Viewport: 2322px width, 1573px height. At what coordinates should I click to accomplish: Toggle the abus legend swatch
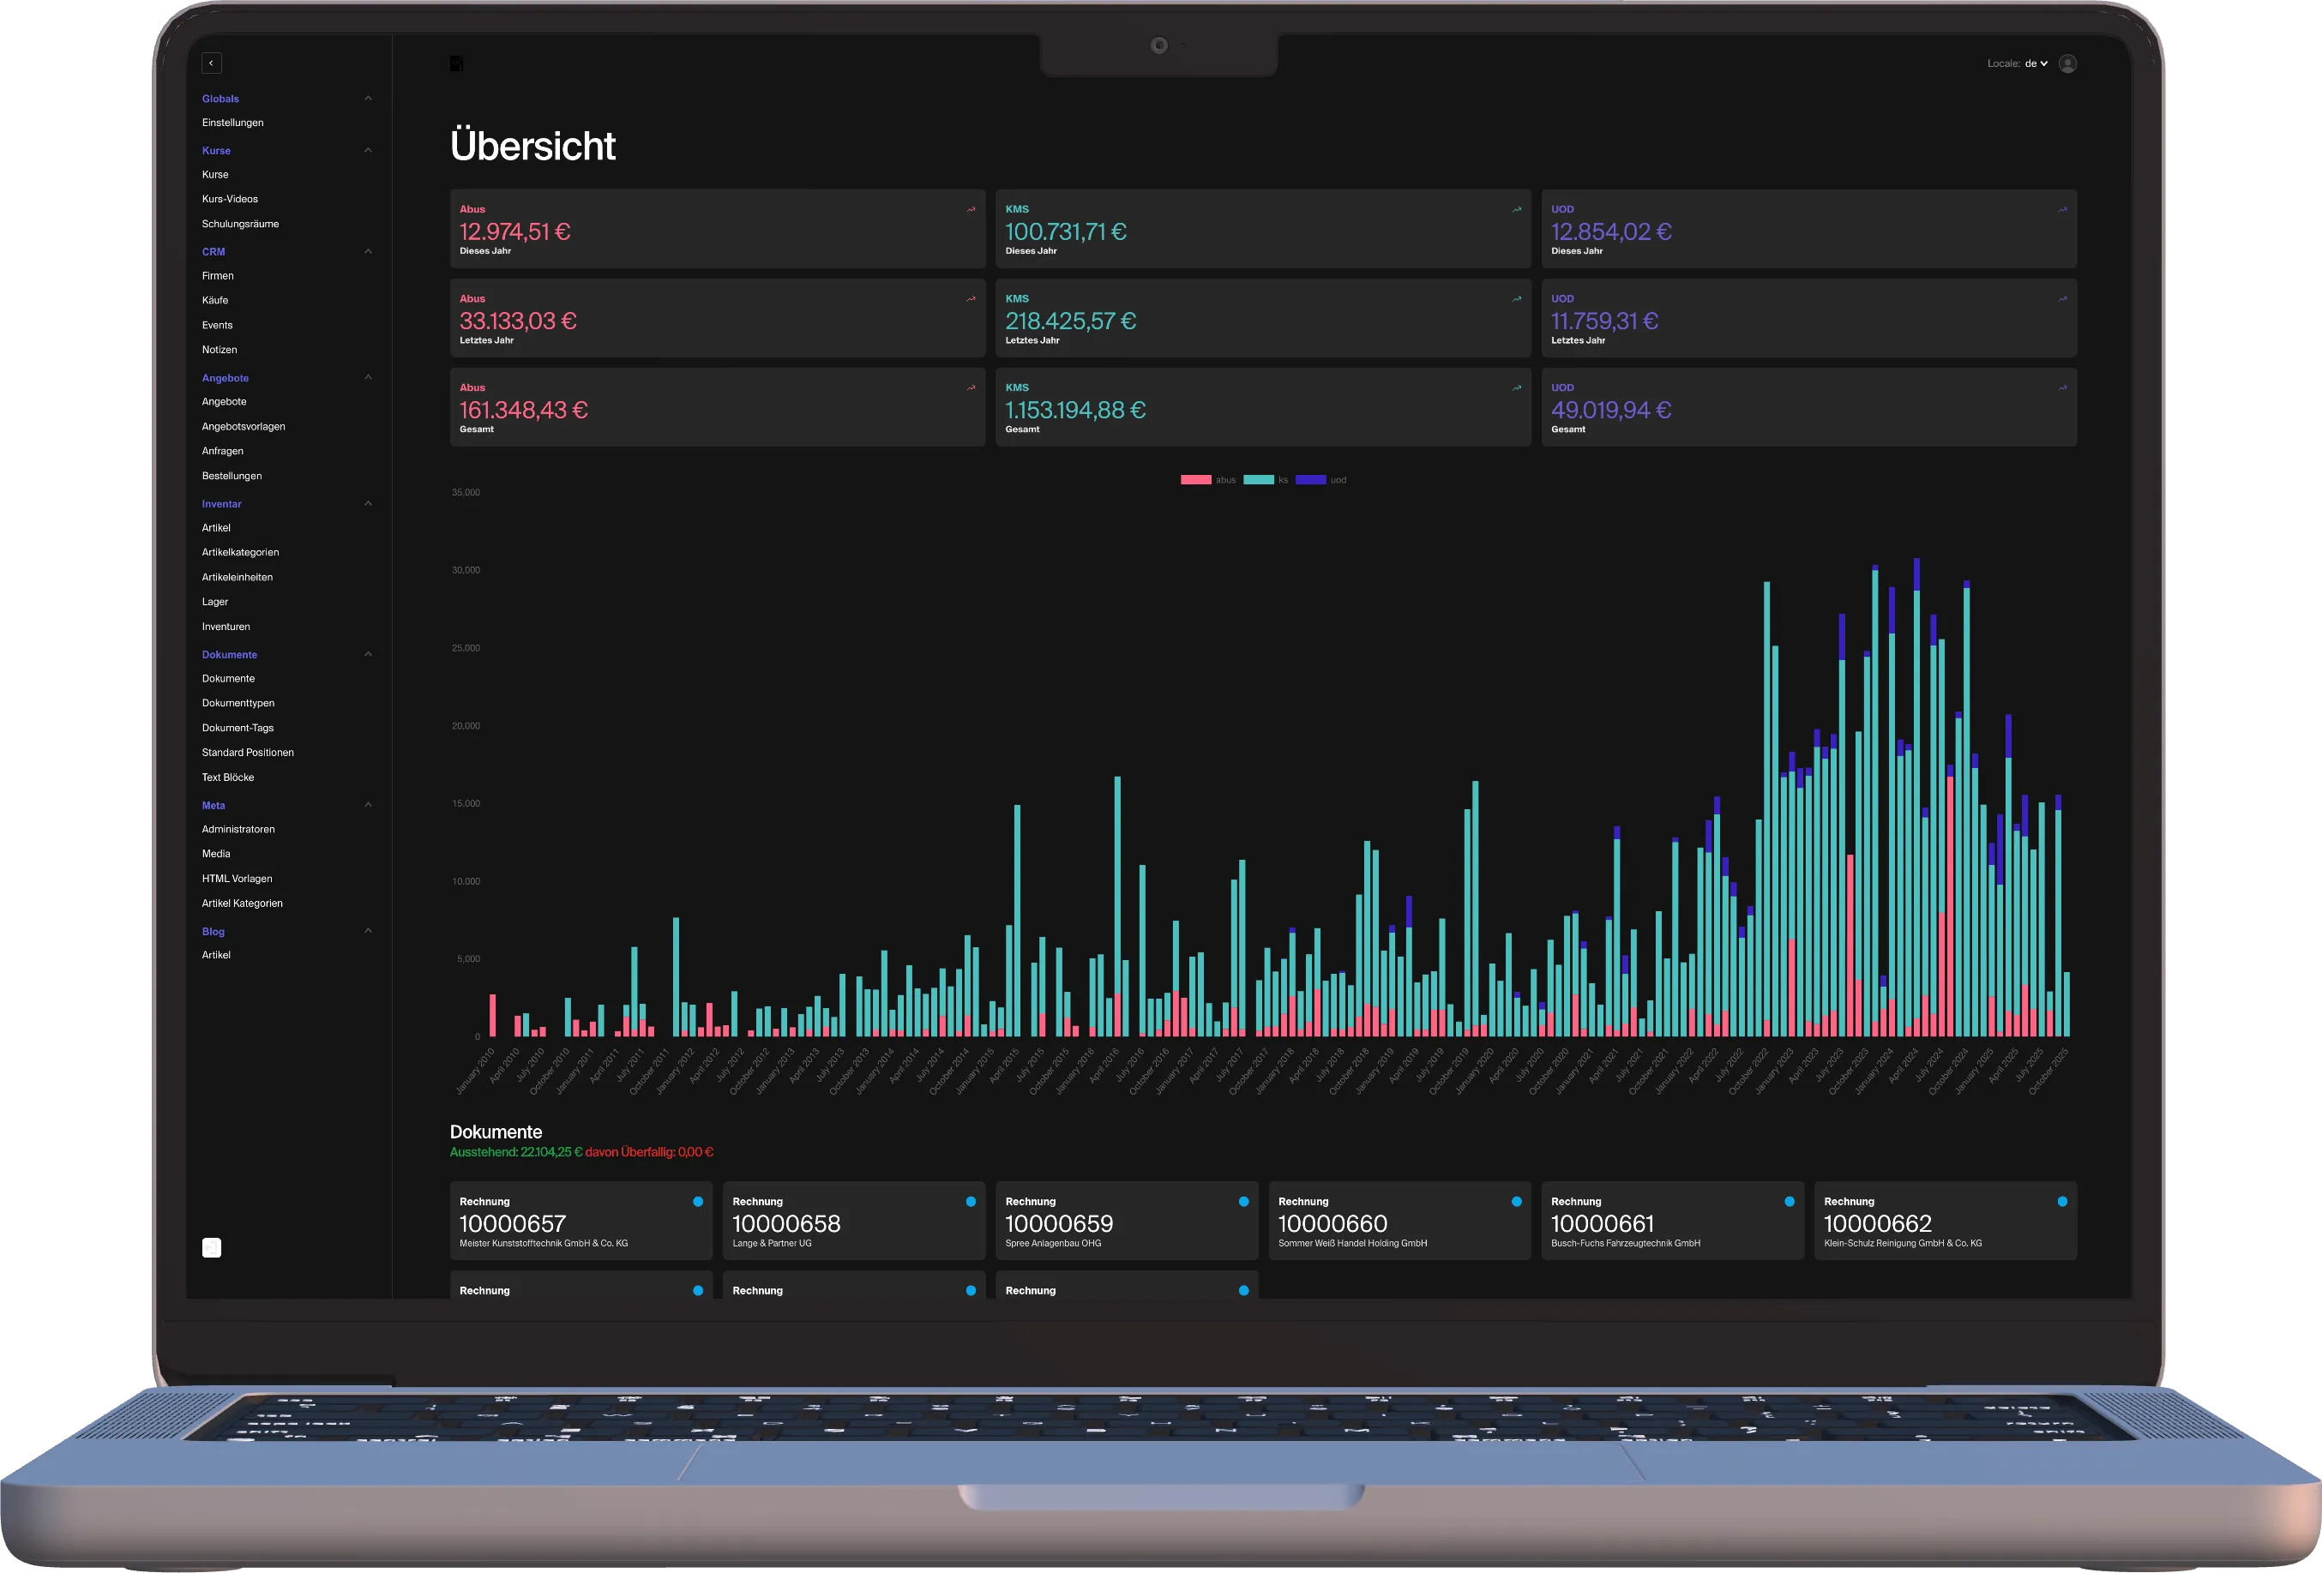pos(1195,480)
